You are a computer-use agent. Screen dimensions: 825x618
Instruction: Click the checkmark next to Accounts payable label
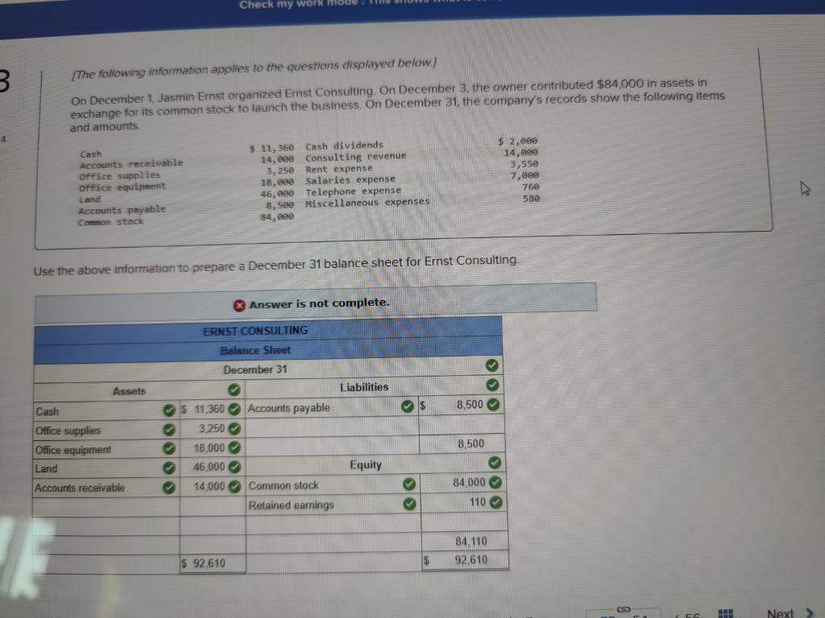(408, 406)
